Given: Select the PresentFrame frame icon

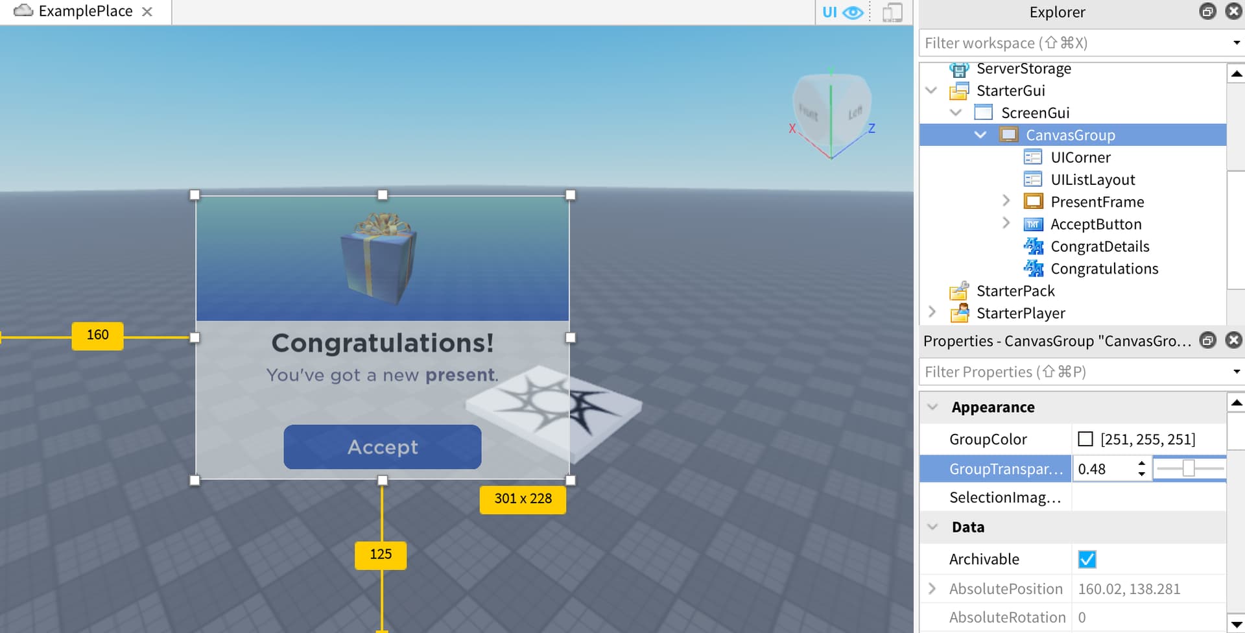Looking at the screenshot, I should point(1034,201).
